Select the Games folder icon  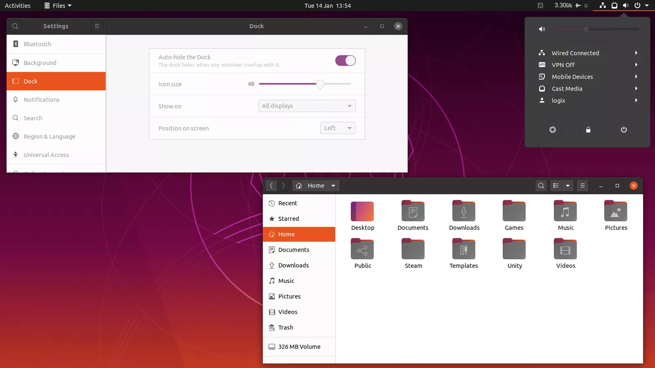point(514,211)
